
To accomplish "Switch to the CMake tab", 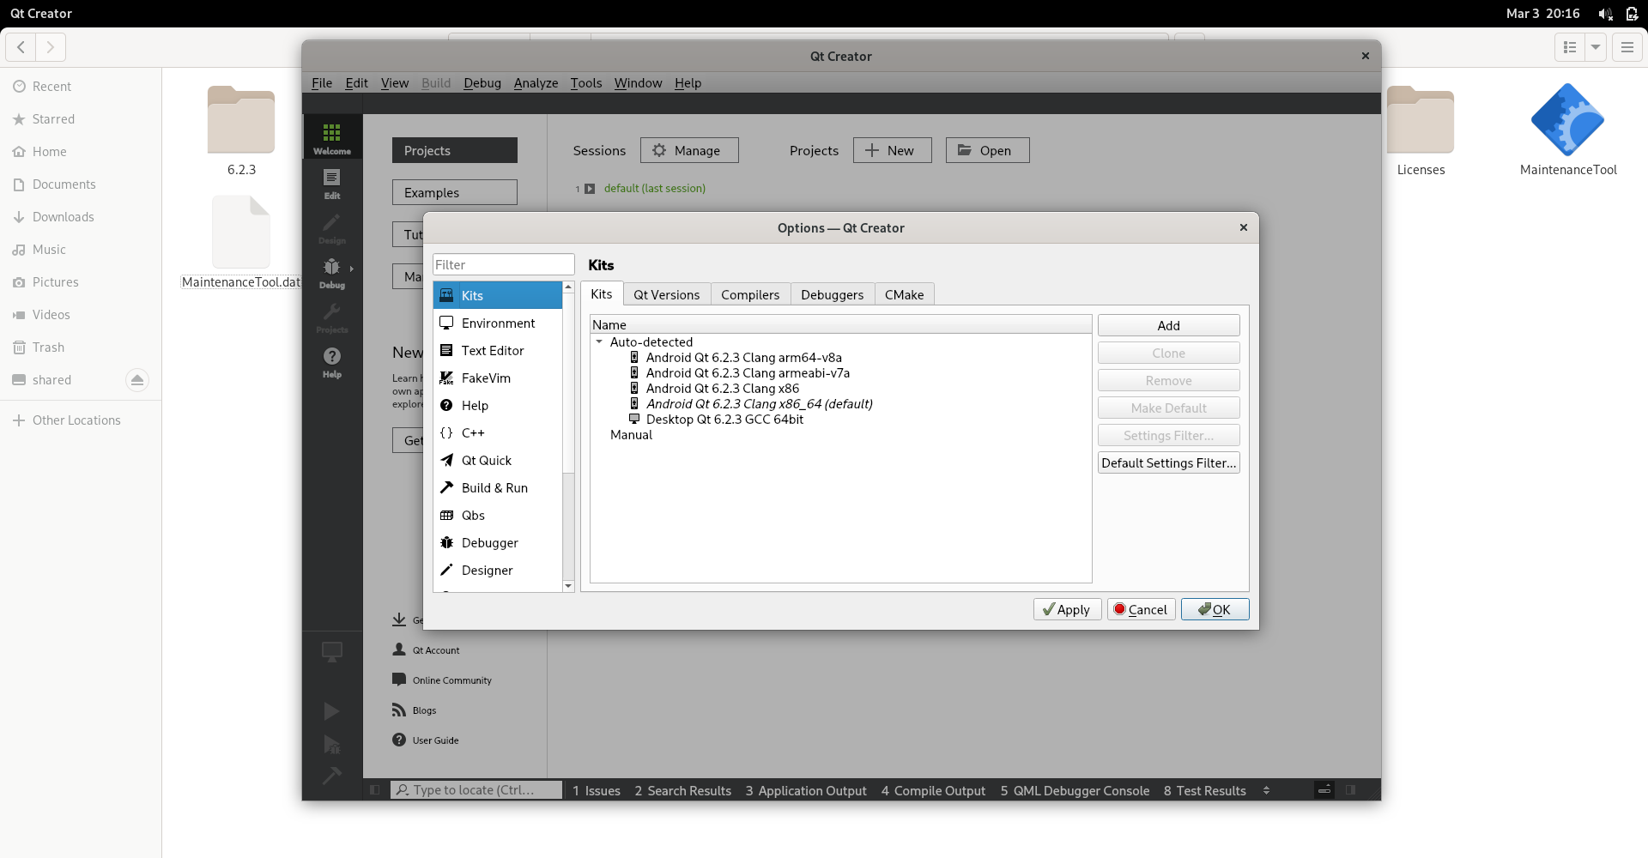I will (x=905, y=294).
